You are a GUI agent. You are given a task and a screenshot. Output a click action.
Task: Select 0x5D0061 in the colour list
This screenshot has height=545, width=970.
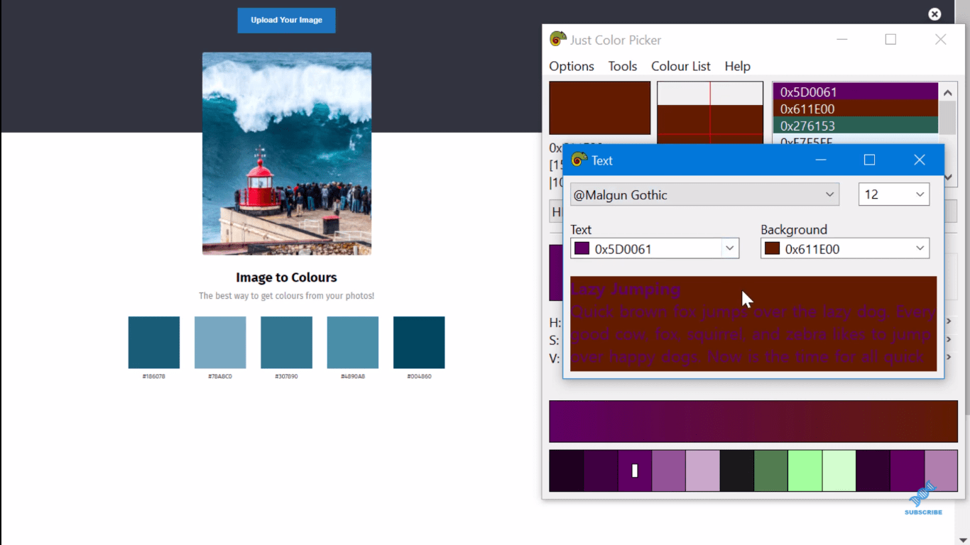point(856,92)
